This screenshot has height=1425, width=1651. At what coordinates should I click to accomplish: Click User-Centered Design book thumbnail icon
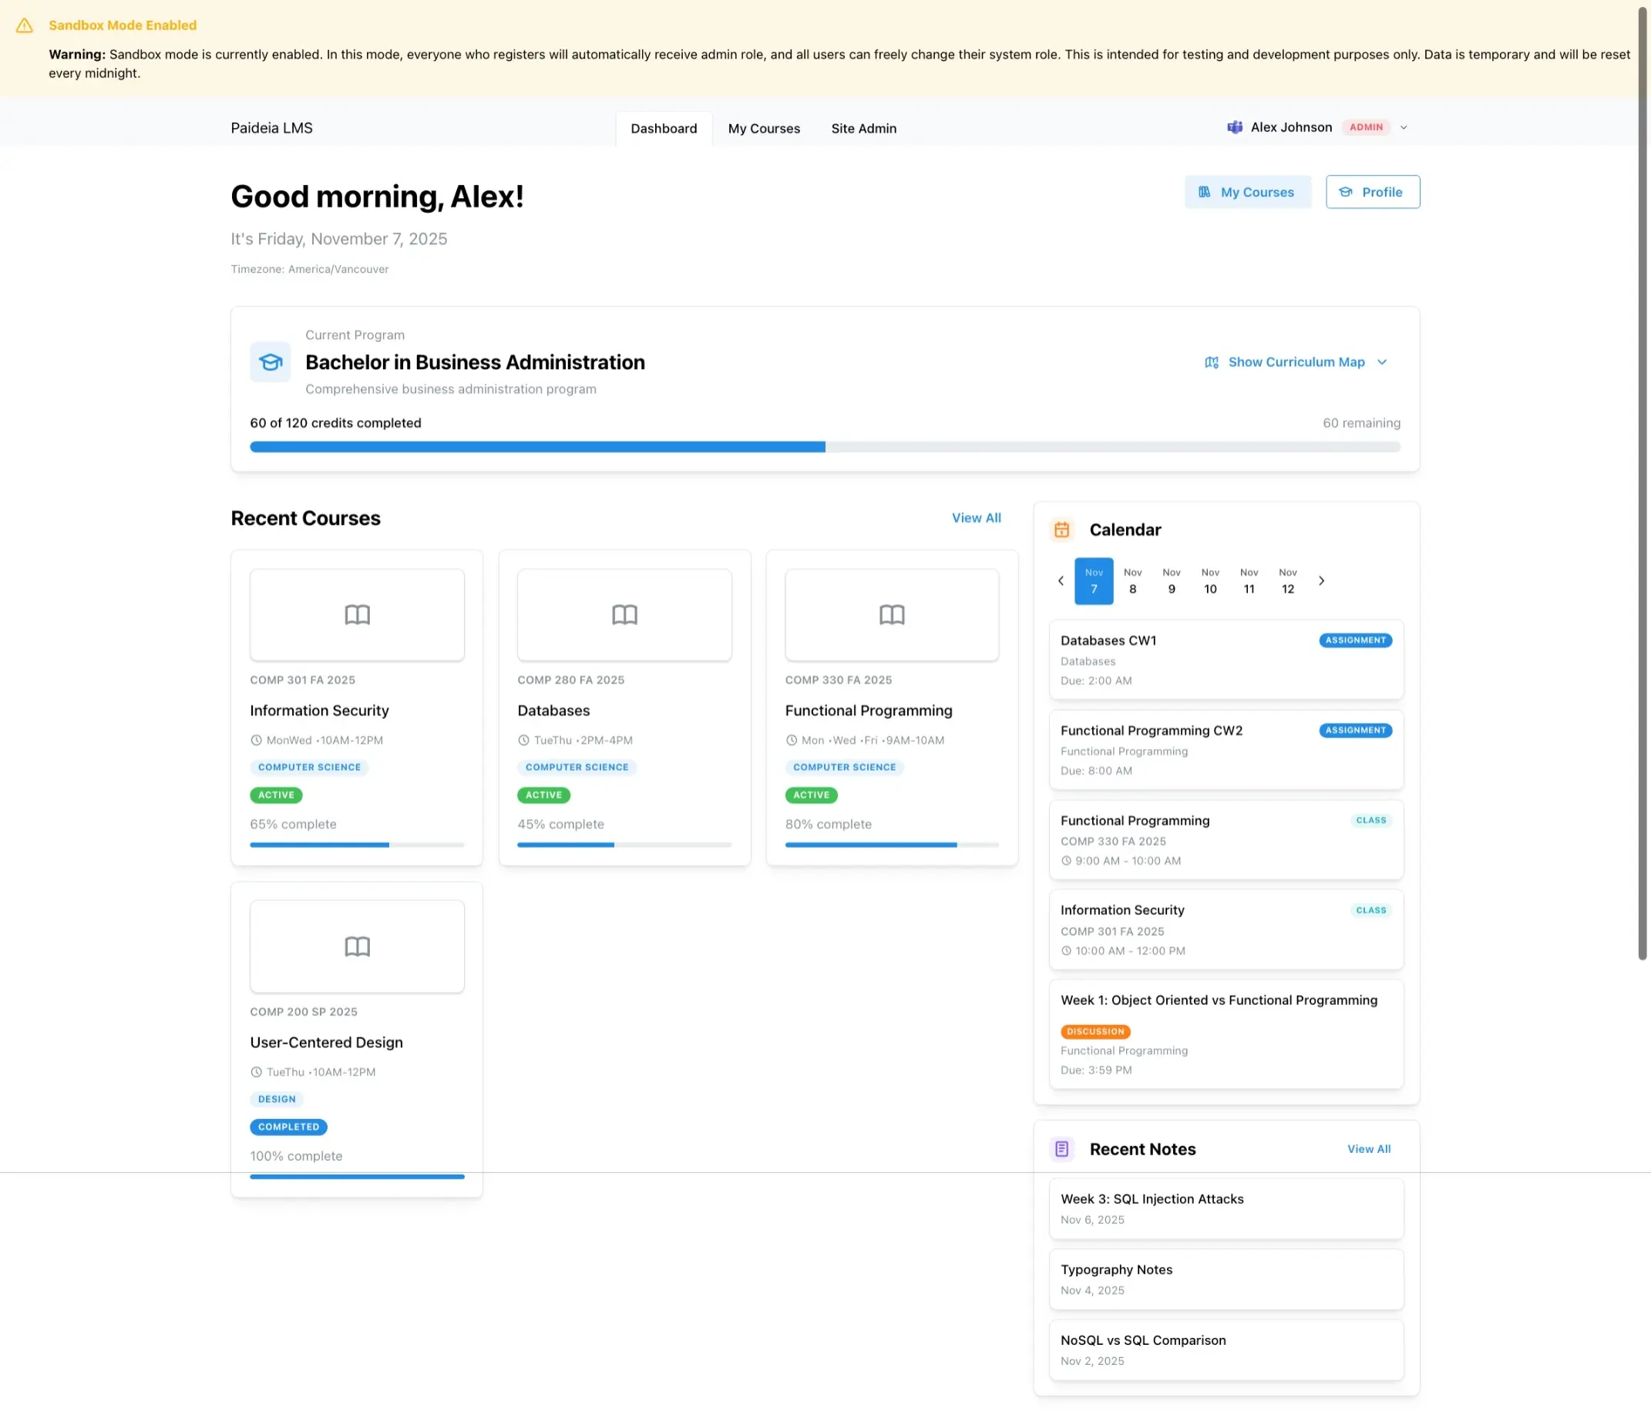pyautogui.click(x=357, y=947)
